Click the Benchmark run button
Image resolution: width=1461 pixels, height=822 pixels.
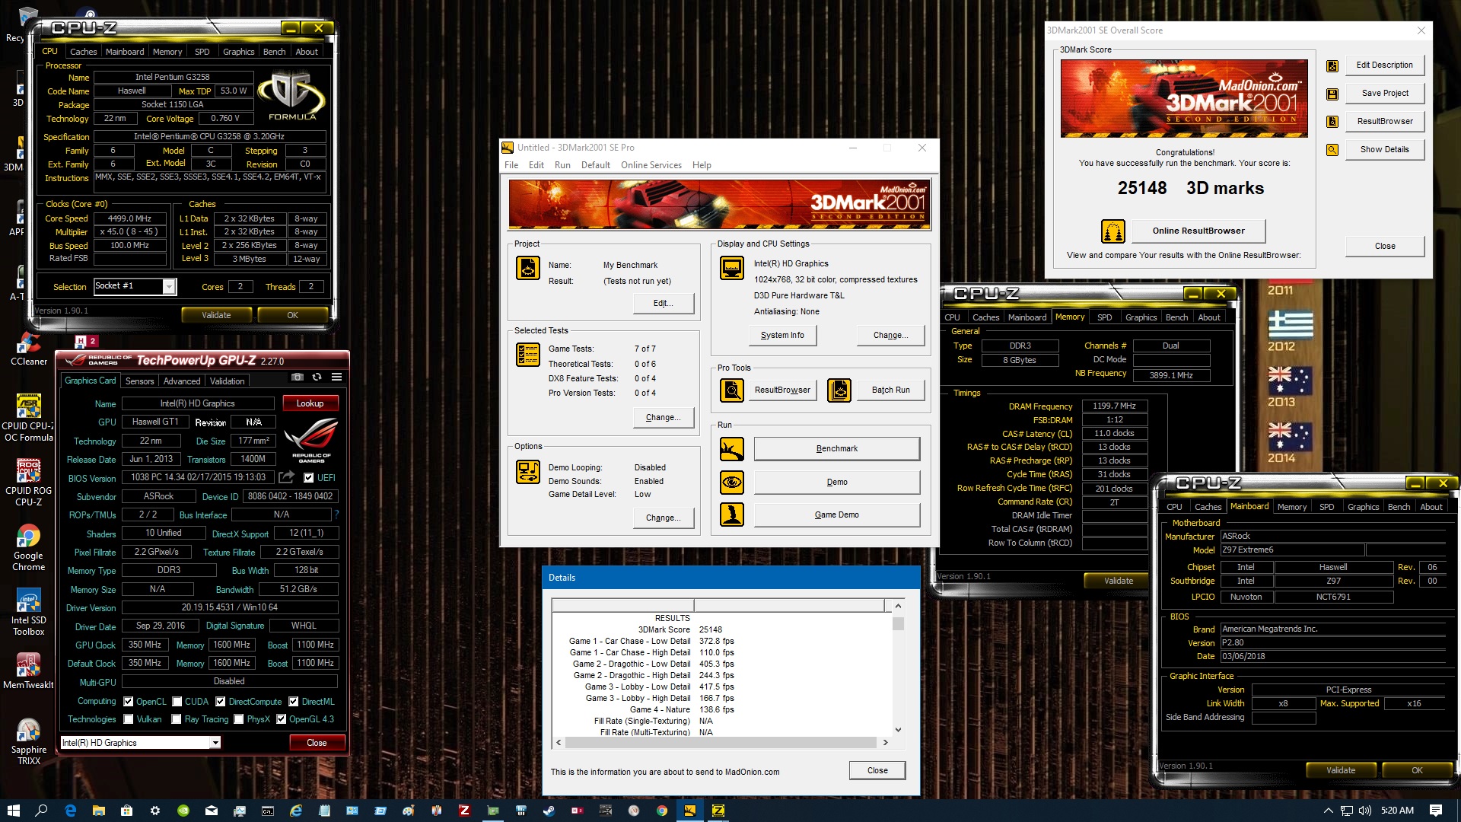837,449
